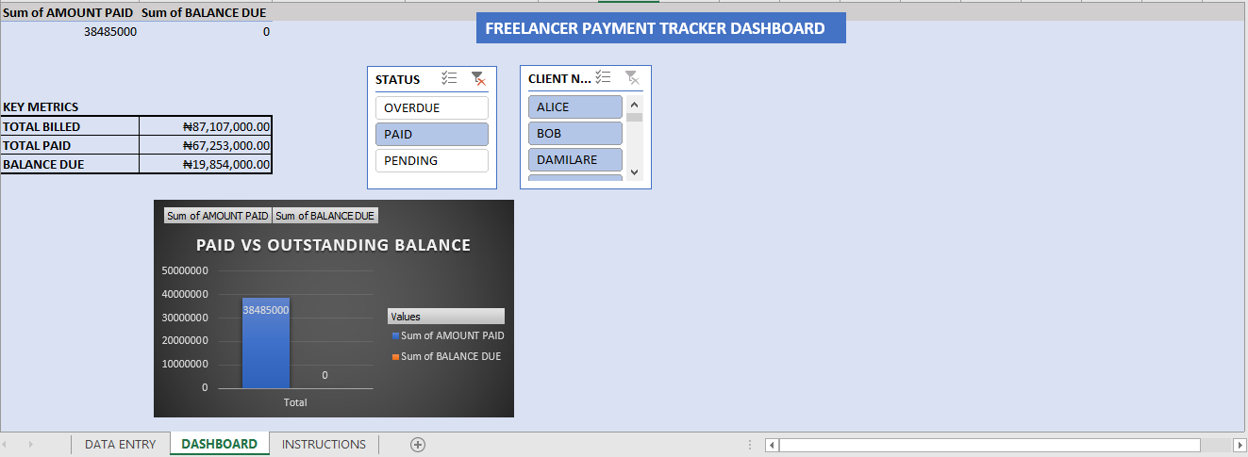Select the ₦19,854,000.00 balance due cell
1248x457 pixels.
206,164
